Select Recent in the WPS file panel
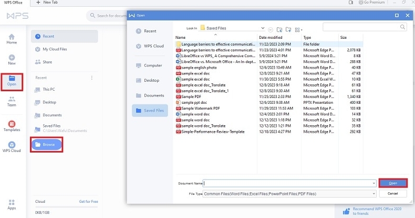The width and height of the screenshot is (415, 218). (x=64, y=37)
